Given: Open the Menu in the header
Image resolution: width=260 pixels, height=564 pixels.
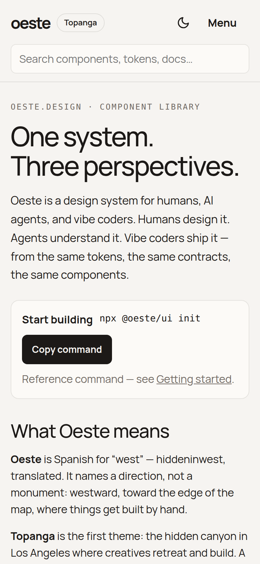Looking at the screenshot, I should click(222, 23).
